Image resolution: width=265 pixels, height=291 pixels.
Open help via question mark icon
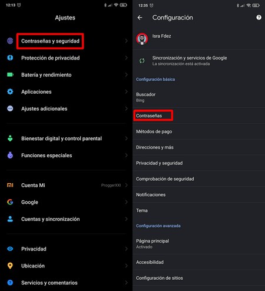coord(259,18)
